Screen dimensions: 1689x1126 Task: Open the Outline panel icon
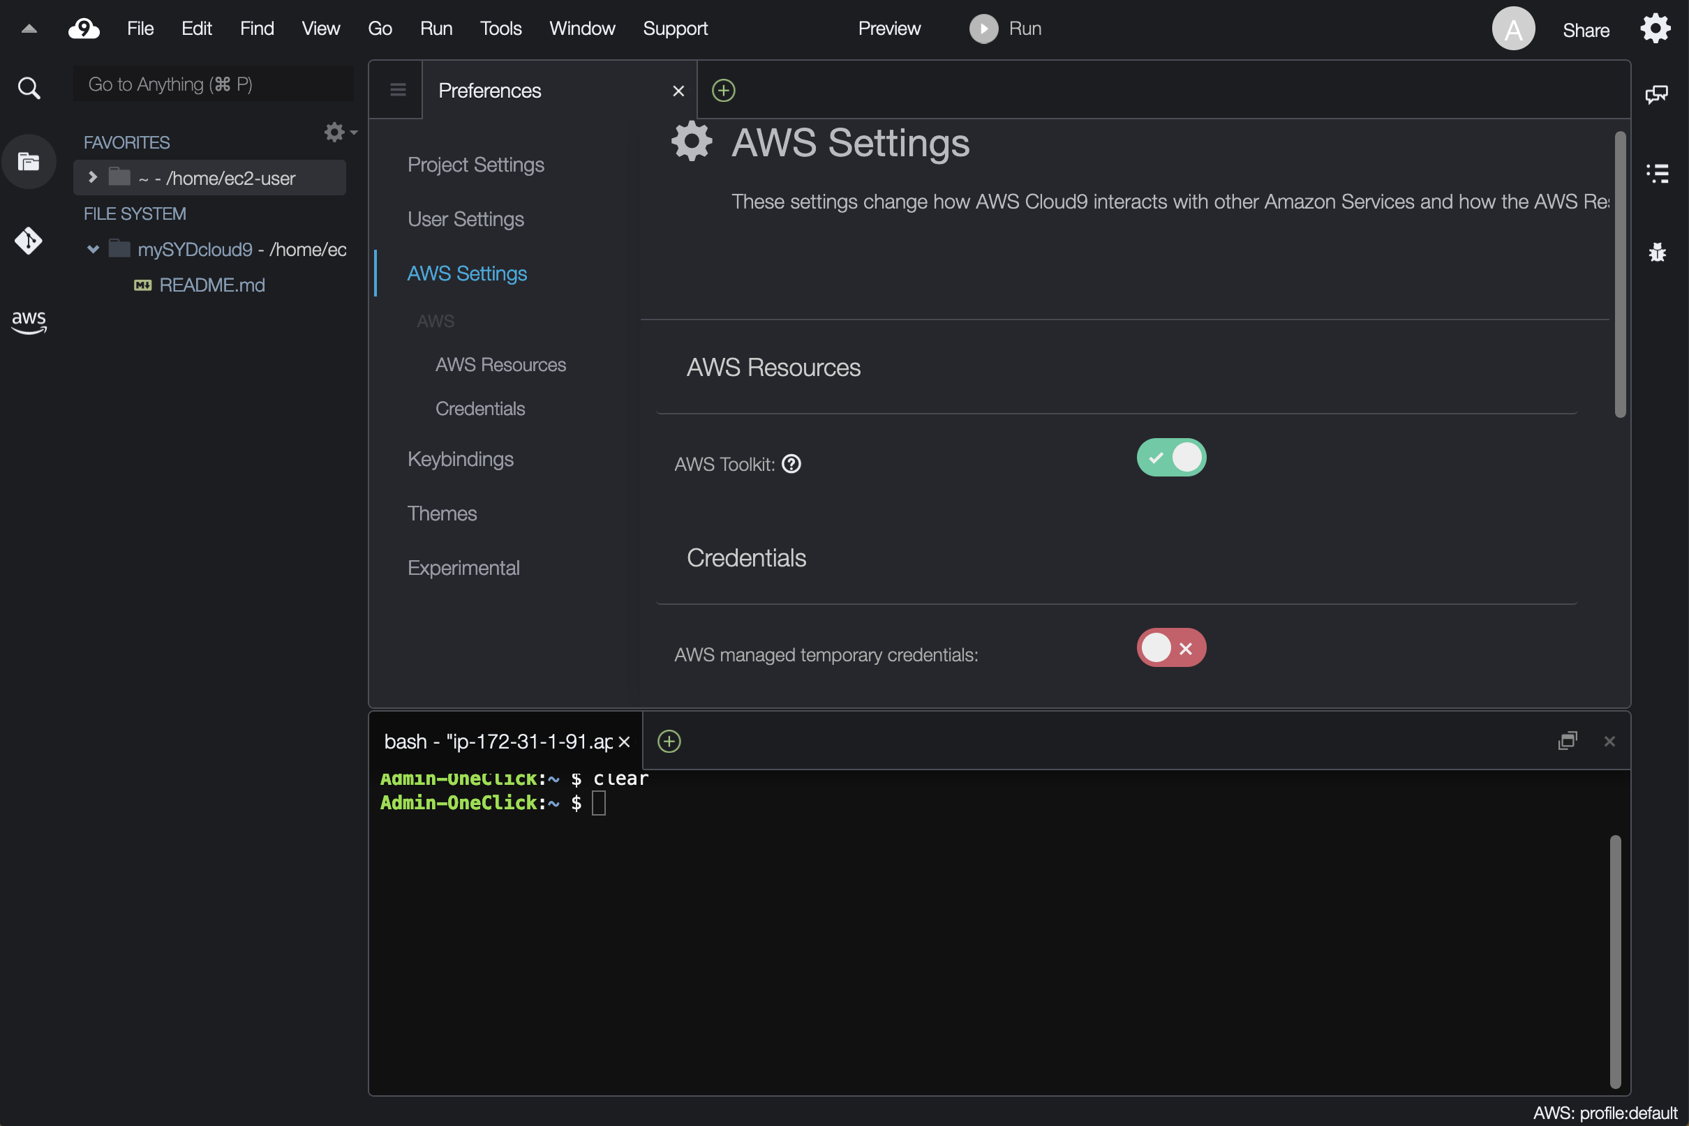[x=1657, y=173]
